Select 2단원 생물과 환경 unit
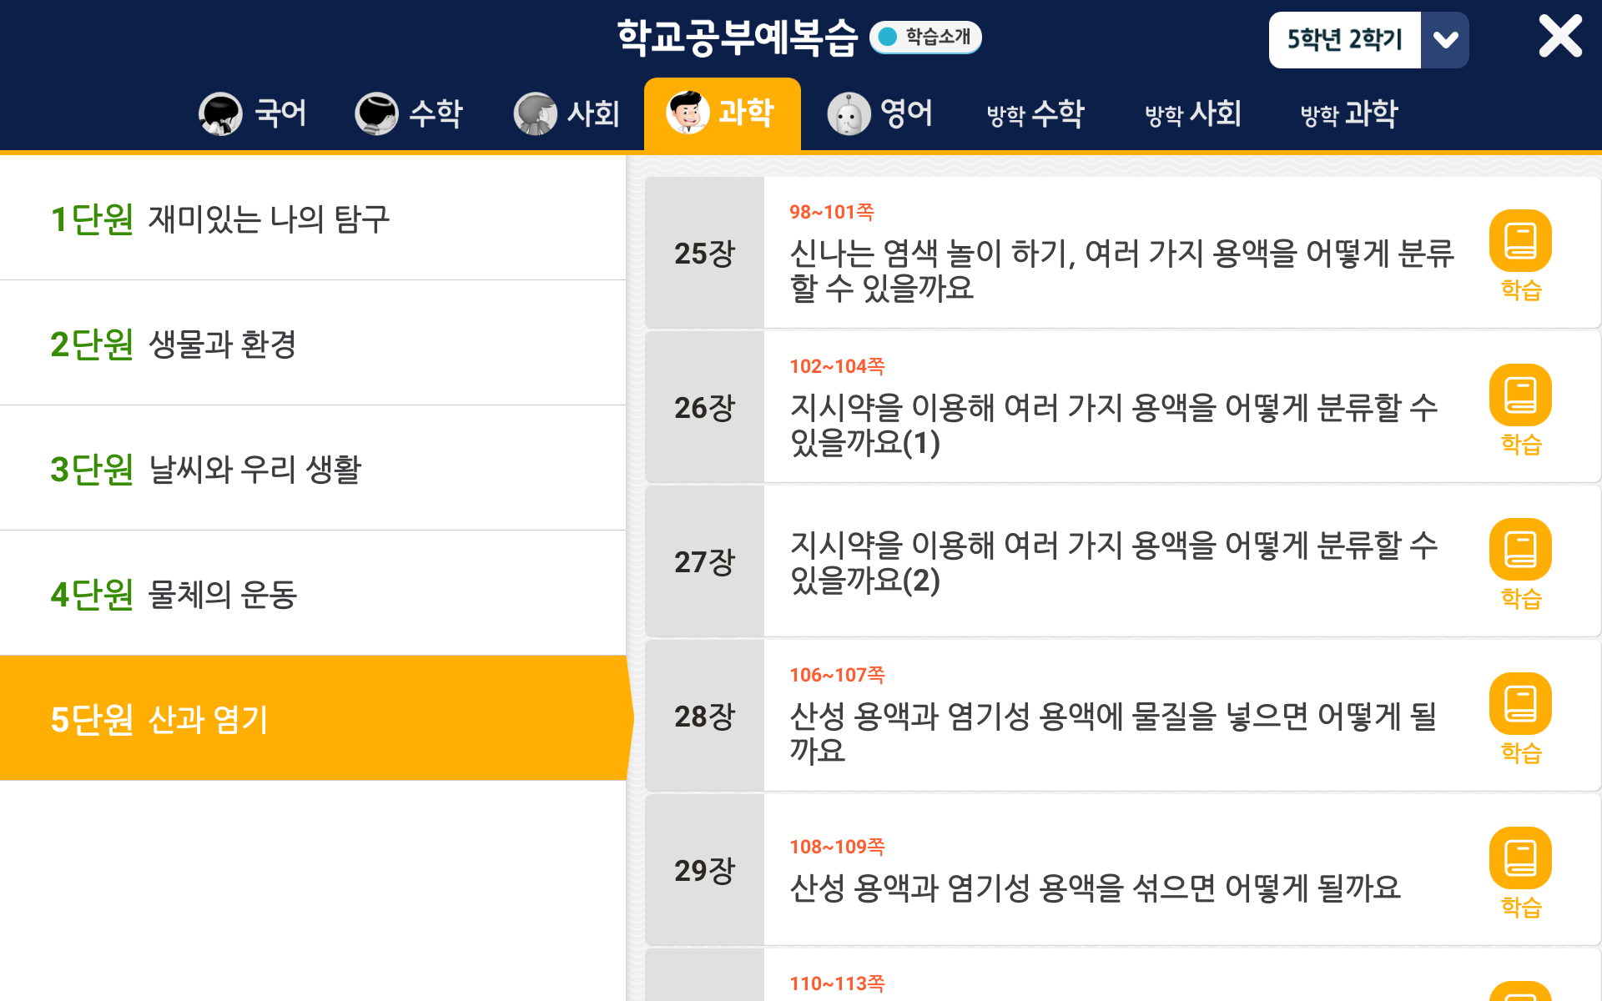The image size is (1602, 1001). click(x=313, y=344)
